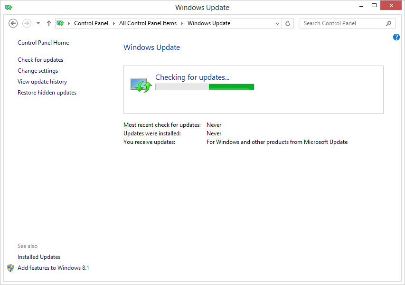Open Restore hidden updates
The width and height of the screenshot is (405, 285).
47,93
